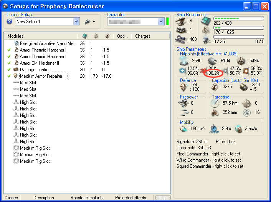Click the max locked targets icon
Screen dimensions: 271x202
pos(247,104)
